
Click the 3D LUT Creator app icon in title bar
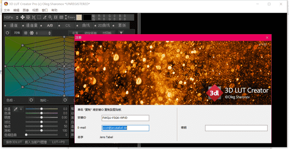click(x=6, y=4)
